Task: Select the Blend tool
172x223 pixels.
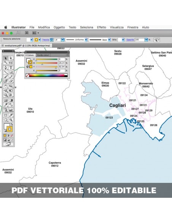Action: [x=11, y=105]
